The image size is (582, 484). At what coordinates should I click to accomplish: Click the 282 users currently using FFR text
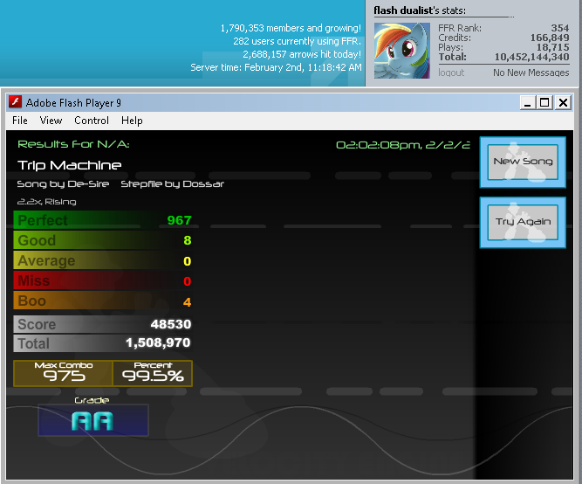297,41
